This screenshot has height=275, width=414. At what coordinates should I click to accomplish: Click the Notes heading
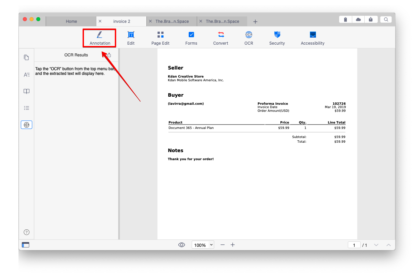coord(176,150)
